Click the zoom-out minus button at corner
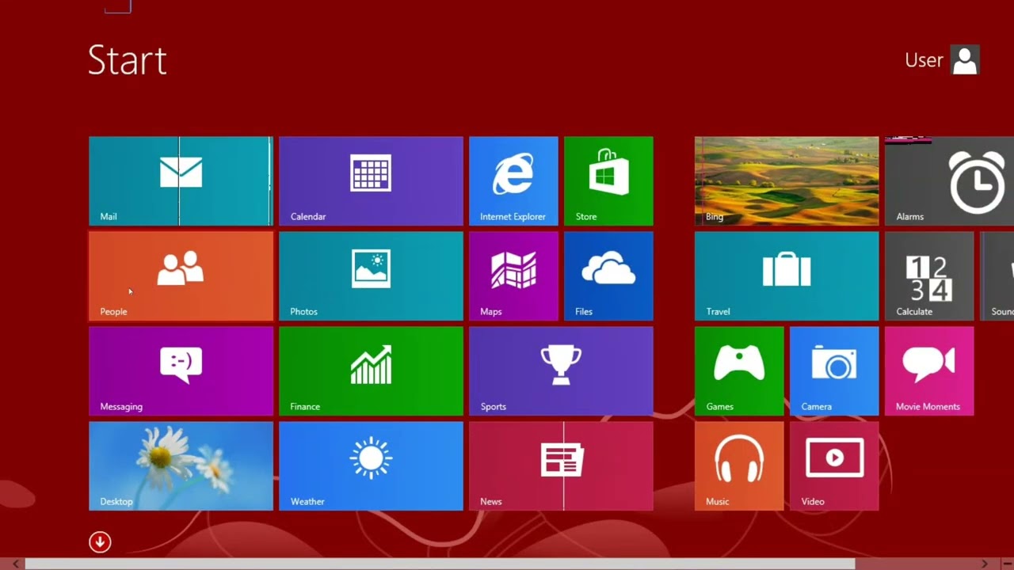Viewport: 1014px width, 570px height. pyautogui.click(x=1008, y=564)
